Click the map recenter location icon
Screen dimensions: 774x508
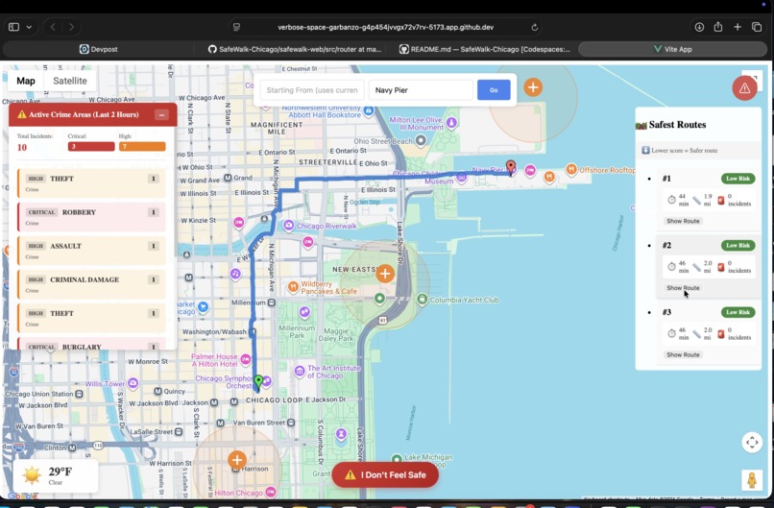(x=752, y=443)
